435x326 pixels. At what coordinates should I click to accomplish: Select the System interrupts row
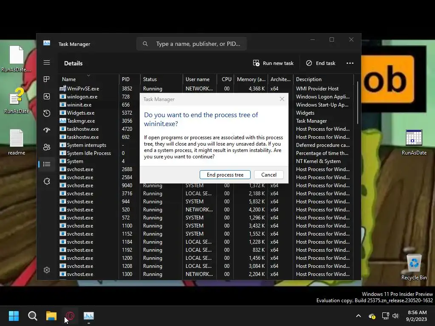pos(99,145)
